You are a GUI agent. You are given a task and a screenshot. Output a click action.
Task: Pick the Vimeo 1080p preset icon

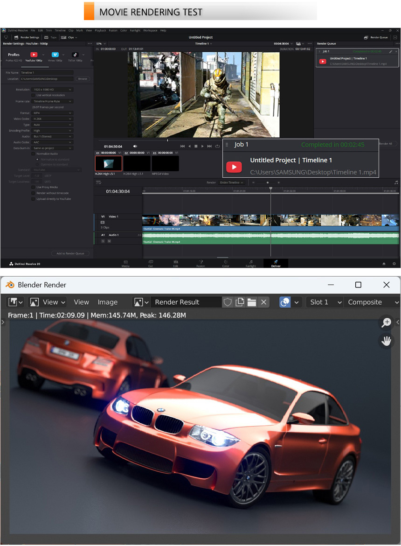(x=55, y=55)
